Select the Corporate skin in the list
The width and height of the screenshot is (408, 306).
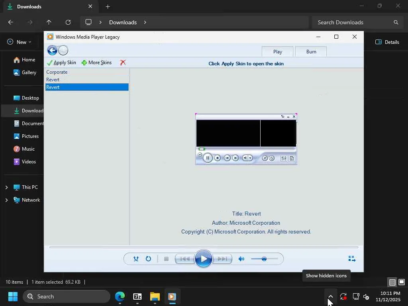[87, 72]
